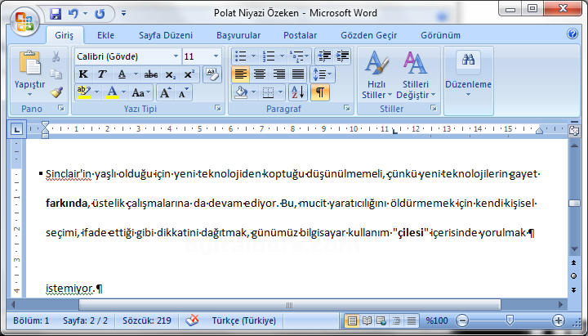This screenshot has width=588, height=336.
Task: Click the spelling check icon in status bar
Action: (193, 320)
